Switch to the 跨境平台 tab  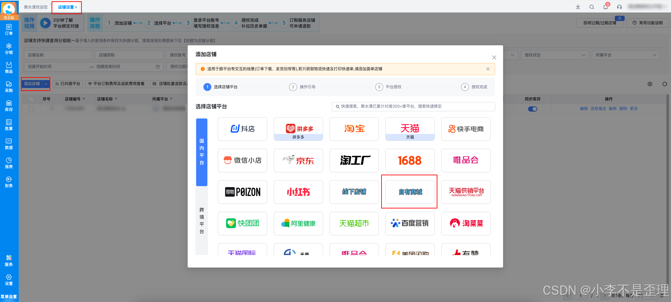[x=202, y=221]
